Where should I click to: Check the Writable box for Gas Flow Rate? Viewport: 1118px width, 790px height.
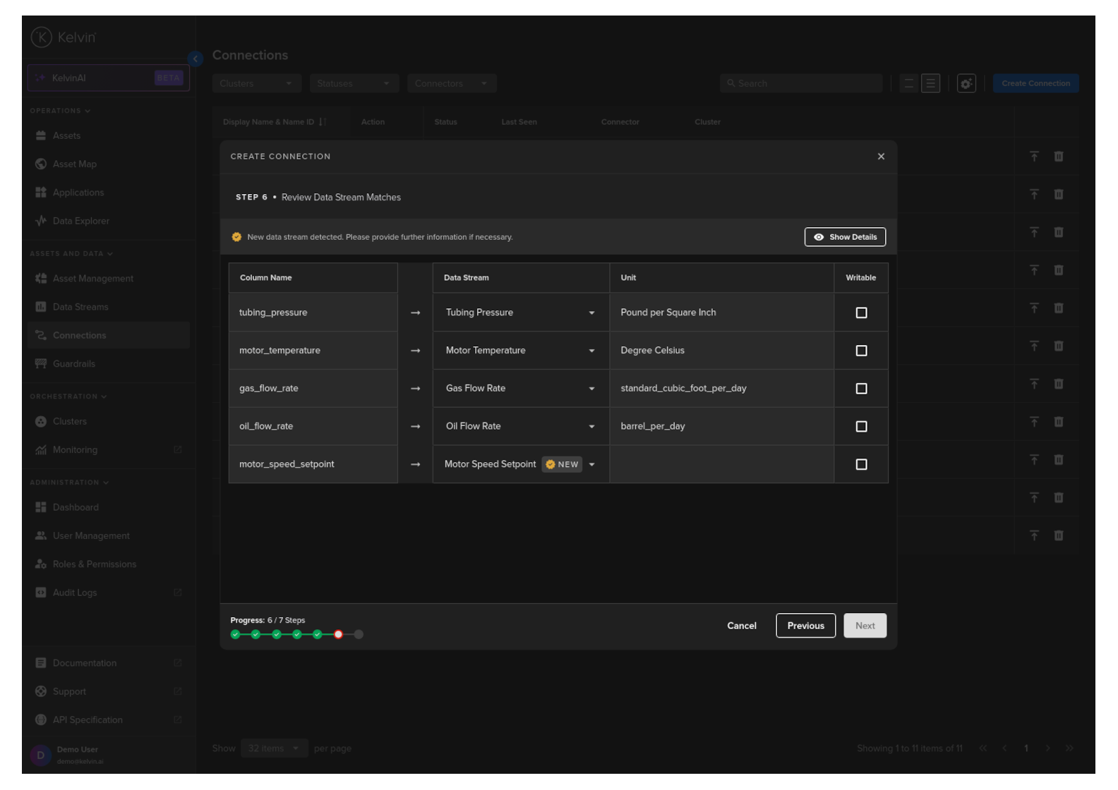pos(861,389)
